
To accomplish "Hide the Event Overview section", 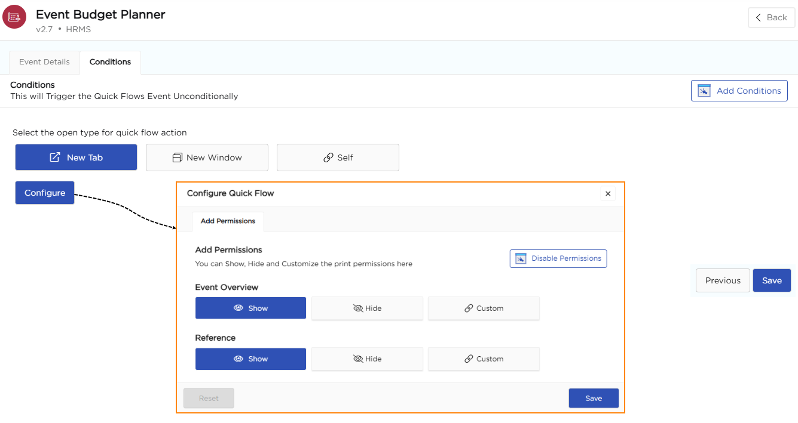I will 367,308.
